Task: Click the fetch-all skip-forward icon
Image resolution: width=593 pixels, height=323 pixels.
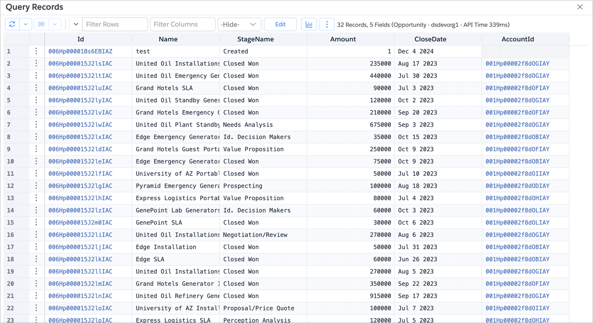Action: tap(42, 24)
